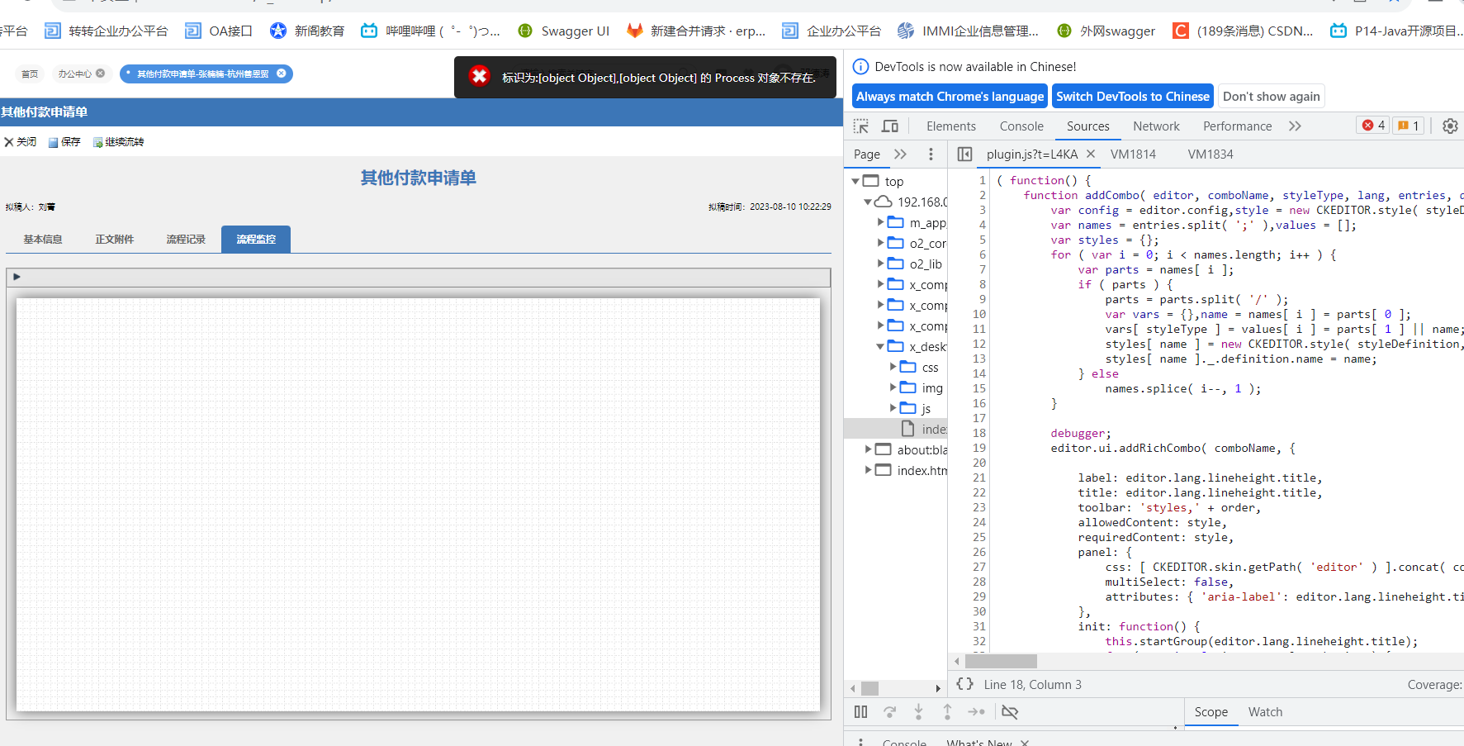
Task: Show more DevTools panels via chevron
Action: point(1295,126)
